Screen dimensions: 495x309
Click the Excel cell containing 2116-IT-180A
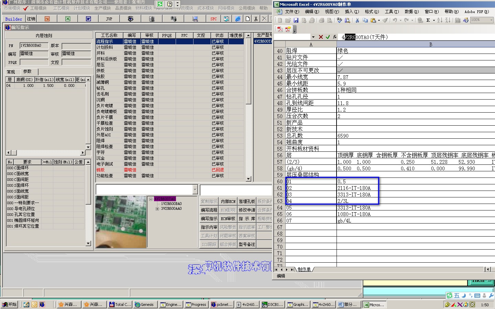(x=416, y=188)
